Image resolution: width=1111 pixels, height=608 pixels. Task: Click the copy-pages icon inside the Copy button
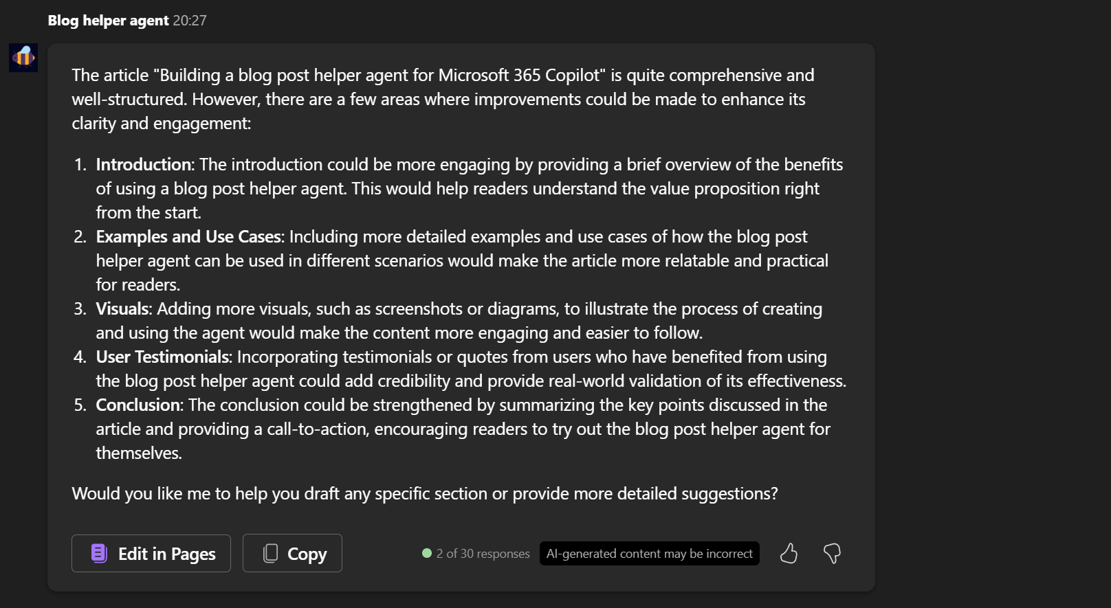point(271,553)
